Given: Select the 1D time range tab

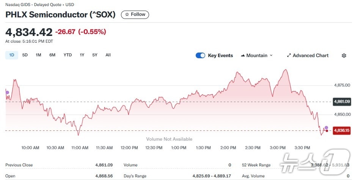Looking at the screenshot, I should 11,55.
